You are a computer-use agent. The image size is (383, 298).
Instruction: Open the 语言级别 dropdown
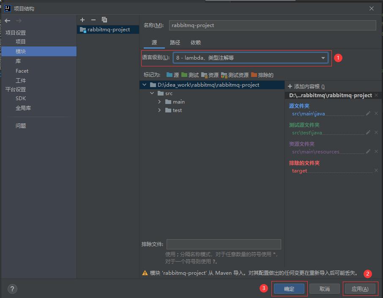pos(251,58)
